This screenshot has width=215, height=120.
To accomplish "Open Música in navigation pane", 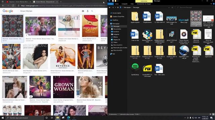I will point(116,37).
